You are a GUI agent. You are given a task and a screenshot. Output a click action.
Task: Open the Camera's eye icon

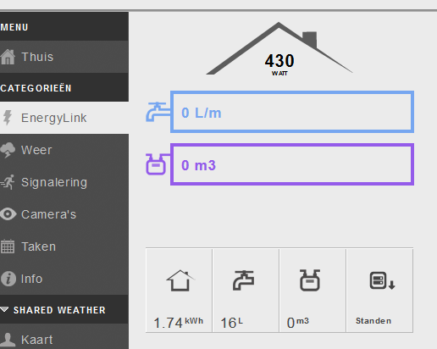pyautogui.click(x=8, y=214)
